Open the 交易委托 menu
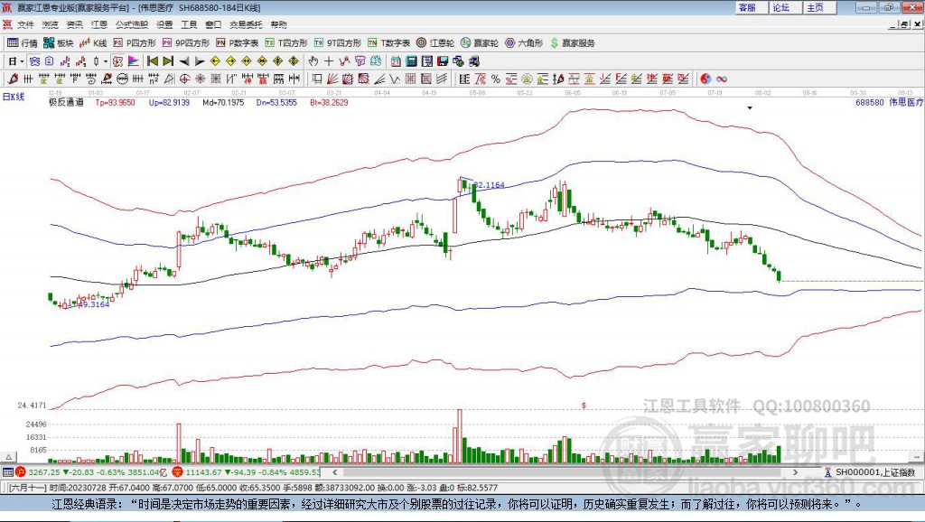This screenshot has height=522, width=925. coord(246,24)
